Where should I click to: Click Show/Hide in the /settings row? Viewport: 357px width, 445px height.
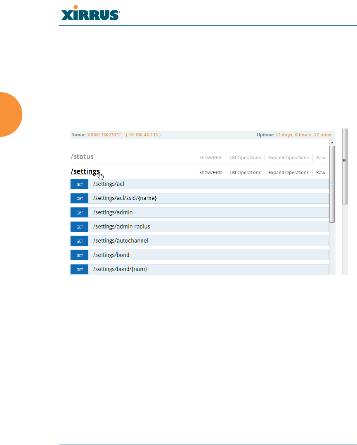point(210,172)
